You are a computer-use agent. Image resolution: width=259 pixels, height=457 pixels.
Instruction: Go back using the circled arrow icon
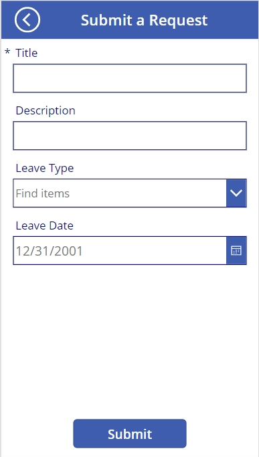click(x=27, y=19)
